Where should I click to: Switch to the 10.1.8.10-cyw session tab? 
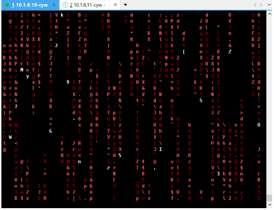tap(30, 5)
